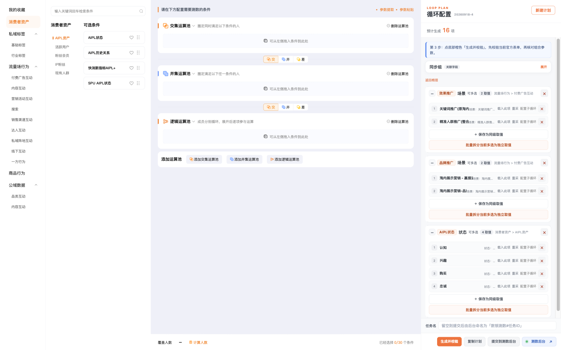The image size is (561, 350).
Task: Click the heart icon on AIPL历史关系
Action: coord(131,53)
